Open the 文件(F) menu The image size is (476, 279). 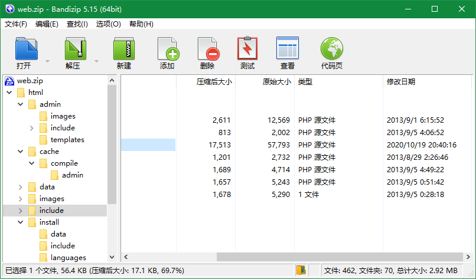coord(16,24)
